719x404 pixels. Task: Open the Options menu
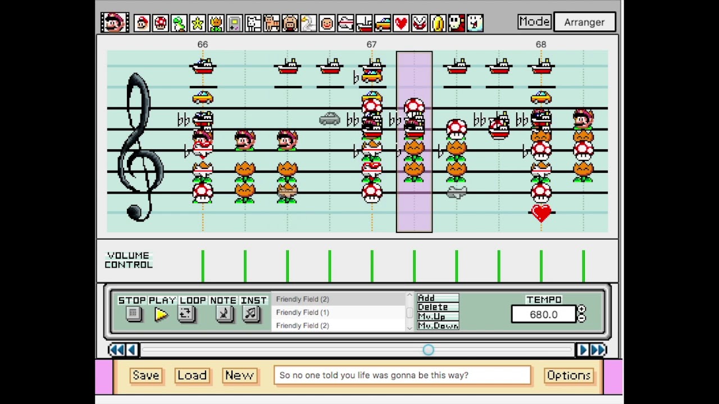click(x=568, y=375)
